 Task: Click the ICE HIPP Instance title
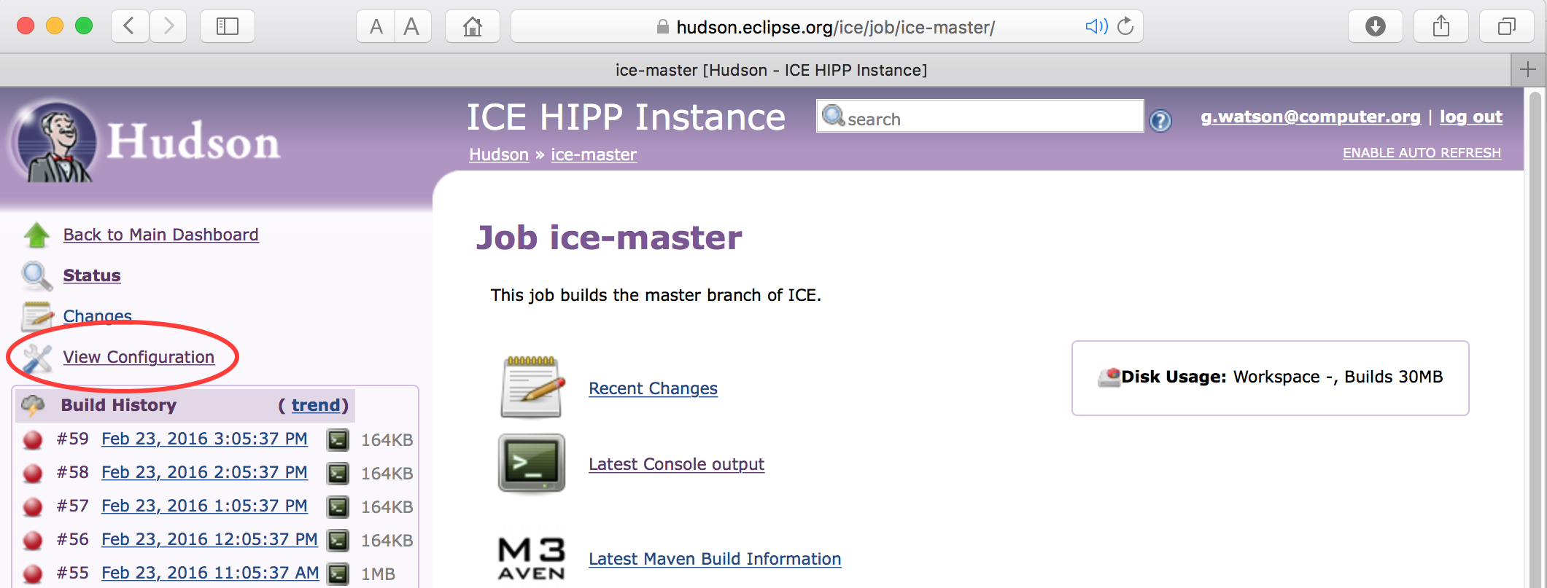click(626, 117)
